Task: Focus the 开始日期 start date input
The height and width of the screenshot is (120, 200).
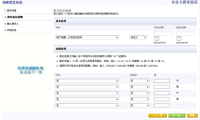Action: click(x=163, y=34)
